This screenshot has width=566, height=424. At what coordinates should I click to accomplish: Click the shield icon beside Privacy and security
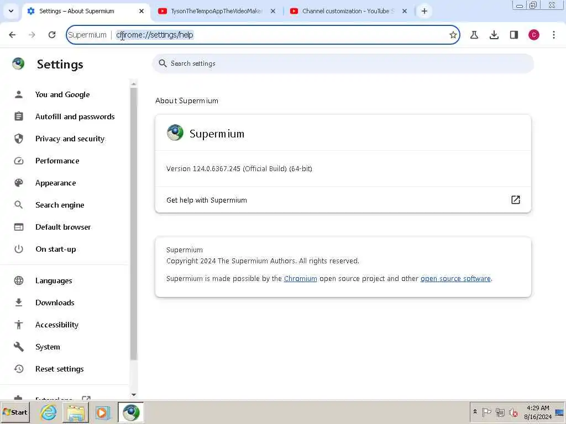coord(19,139)
